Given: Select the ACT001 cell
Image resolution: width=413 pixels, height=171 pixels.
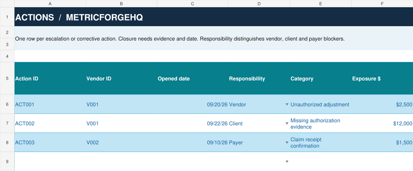Looking at the screenshot, I should [50, 104].
